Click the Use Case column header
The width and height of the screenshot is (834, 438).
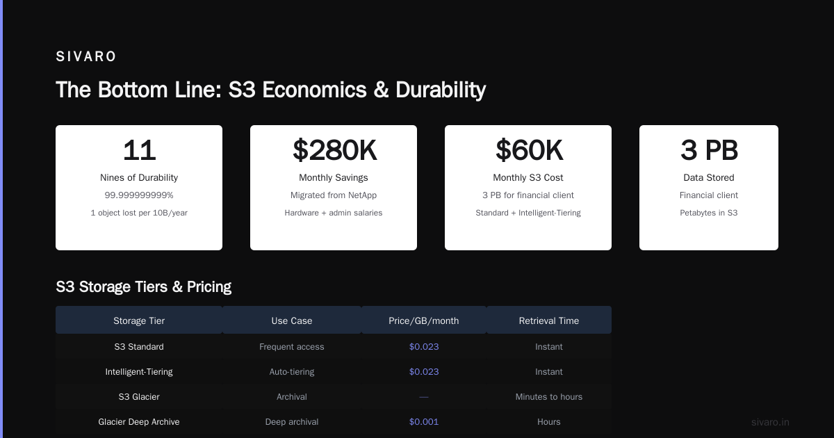point(292,321)
